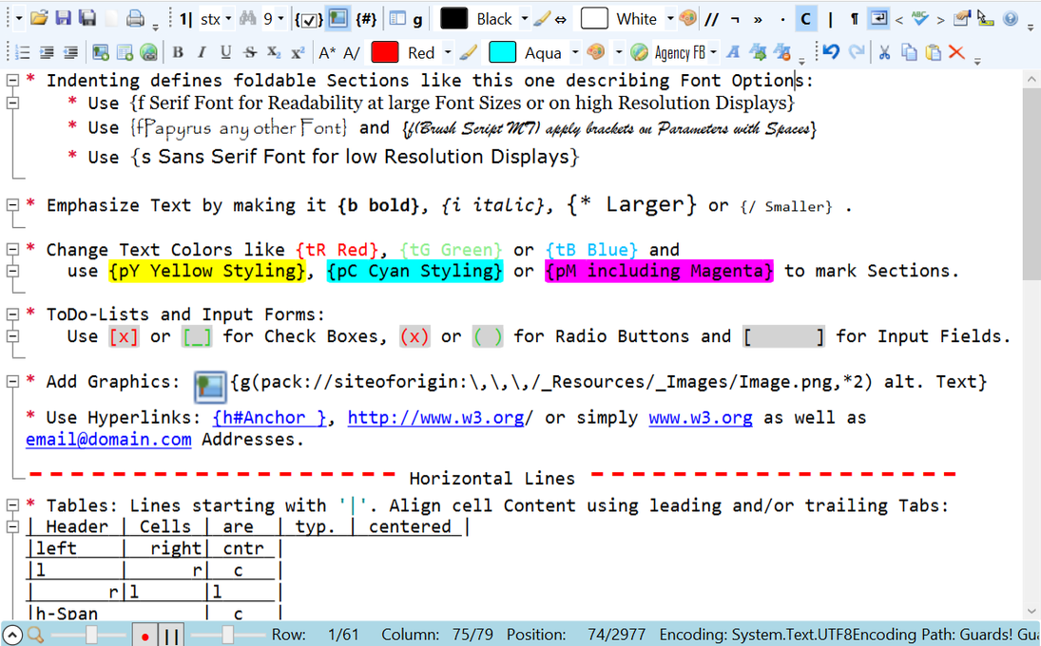The image size is (1041, 646).
Task: Cut selection with scissors icon
Action: [883, 52]
